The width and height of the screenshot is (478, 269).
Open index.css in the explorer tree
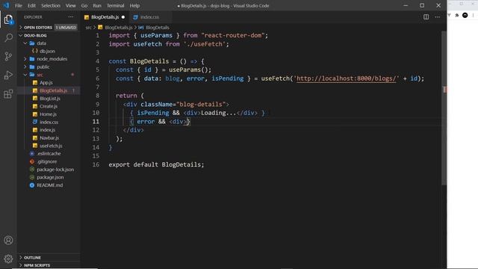click(x=49, y=122)
